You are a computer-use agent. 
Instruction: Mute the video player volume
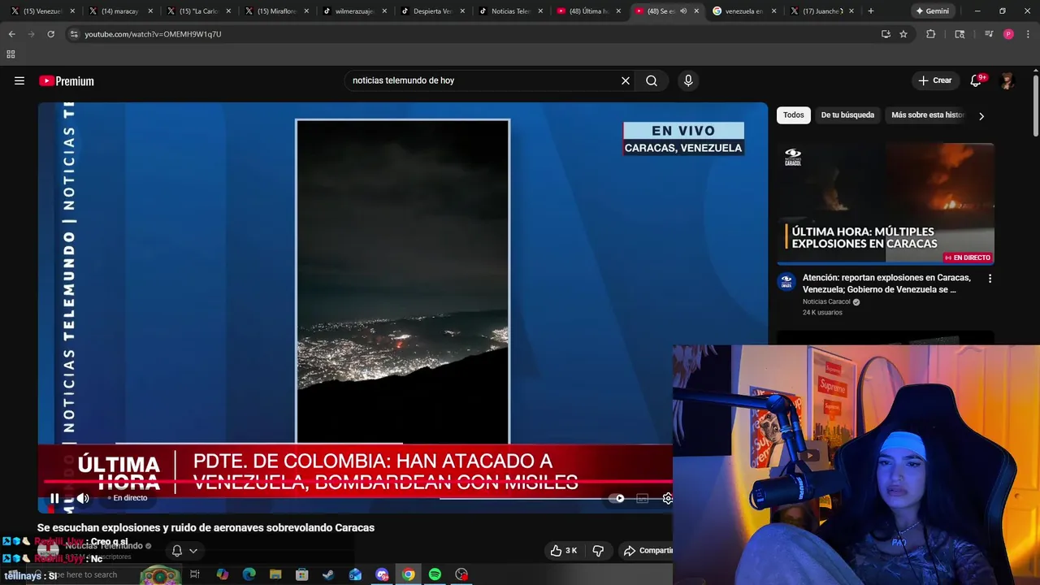(82, 498)
